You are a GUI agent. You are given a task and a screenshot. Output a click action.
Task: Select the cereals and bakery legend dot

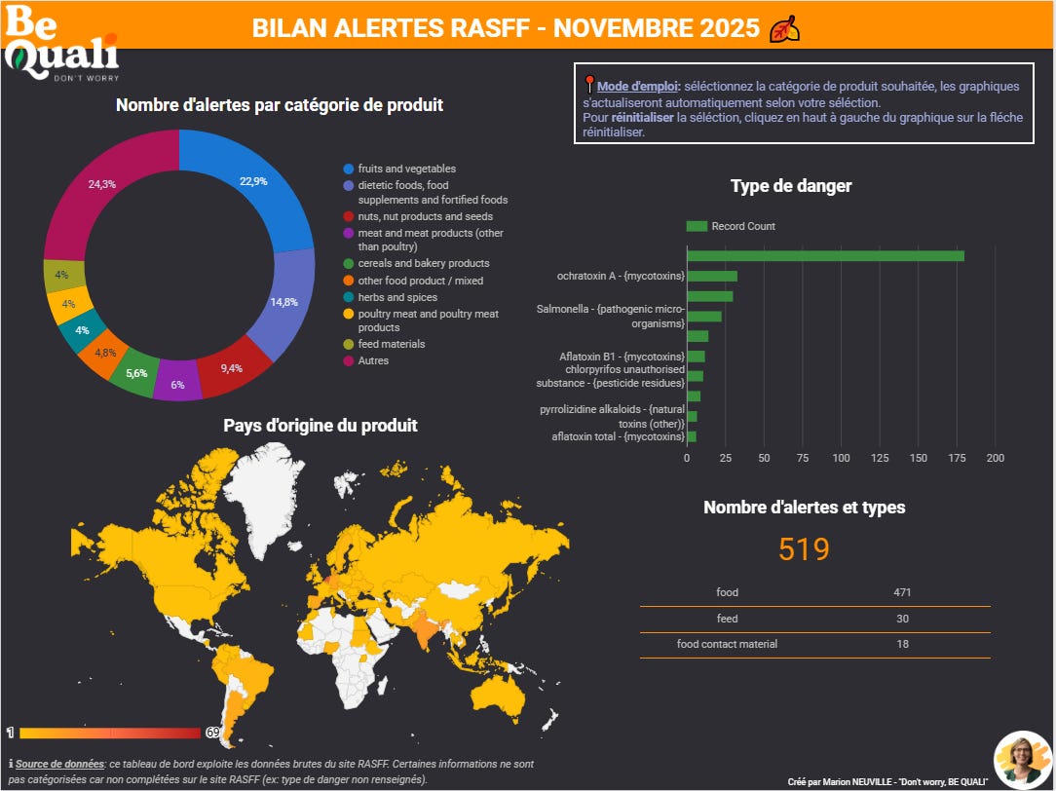coord(348,264)
